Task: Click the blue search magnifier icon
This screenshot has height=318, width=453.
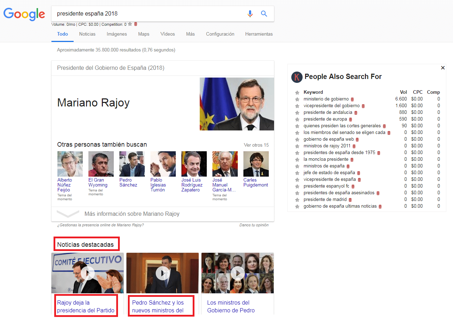Action: tap(264, 14)
